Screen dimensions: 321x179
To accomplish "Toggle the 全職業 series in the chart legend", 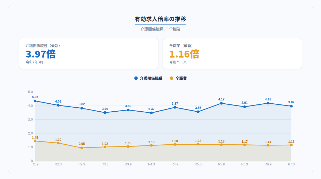I will (178, 78).
